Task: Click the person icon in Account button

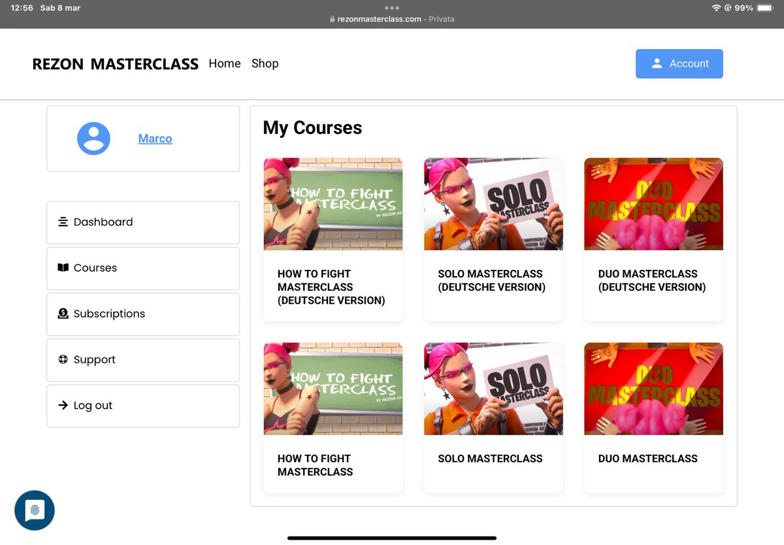Action: [657, 63]
